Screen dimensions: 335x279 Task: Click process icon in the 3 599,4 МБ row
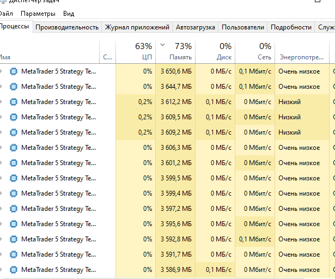[x=14, y=193]
